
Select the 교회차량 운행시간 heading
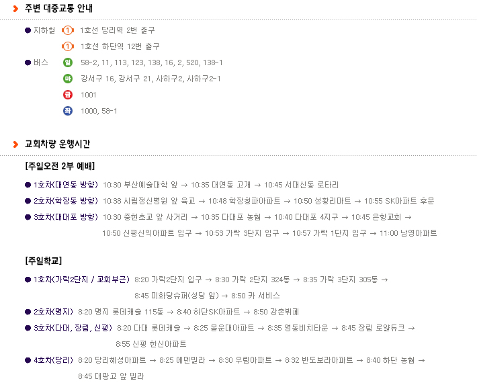[x=58, y=144]
